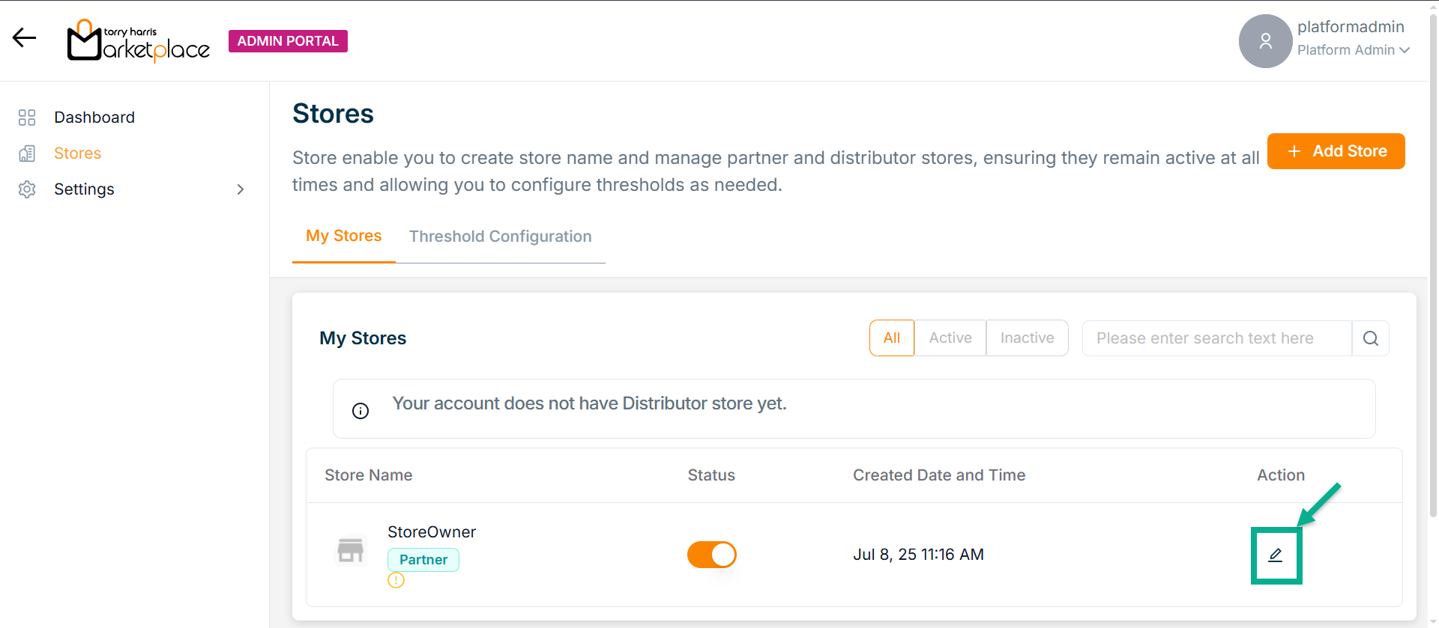Click the StoreOwner storefront icon

point(350,550)
